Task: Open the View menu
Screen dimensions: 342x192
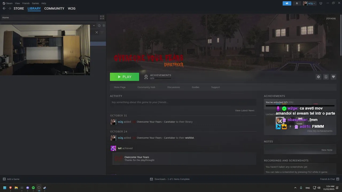Action: coord(17,3)
